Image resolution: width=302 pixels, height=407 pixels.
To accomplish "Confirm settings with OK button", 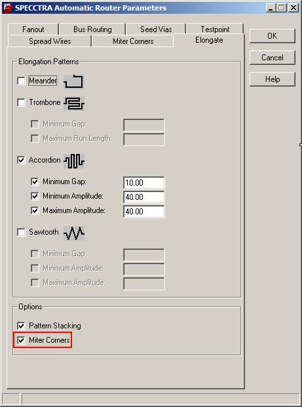I will pos(272,36).
